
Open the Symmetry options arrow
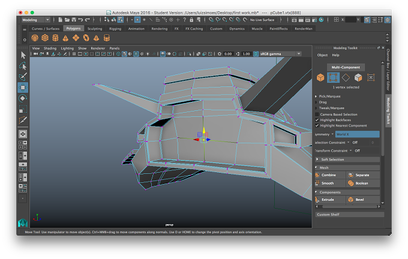click(332, 134)
